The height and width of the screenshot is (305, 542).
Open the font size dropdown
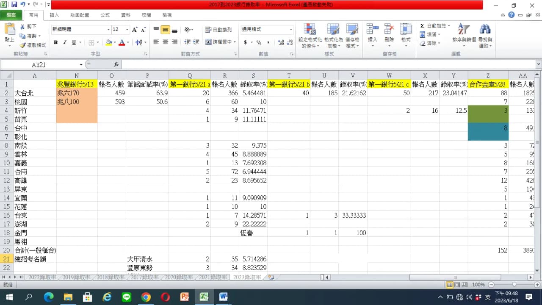click(x=127, y=30)
